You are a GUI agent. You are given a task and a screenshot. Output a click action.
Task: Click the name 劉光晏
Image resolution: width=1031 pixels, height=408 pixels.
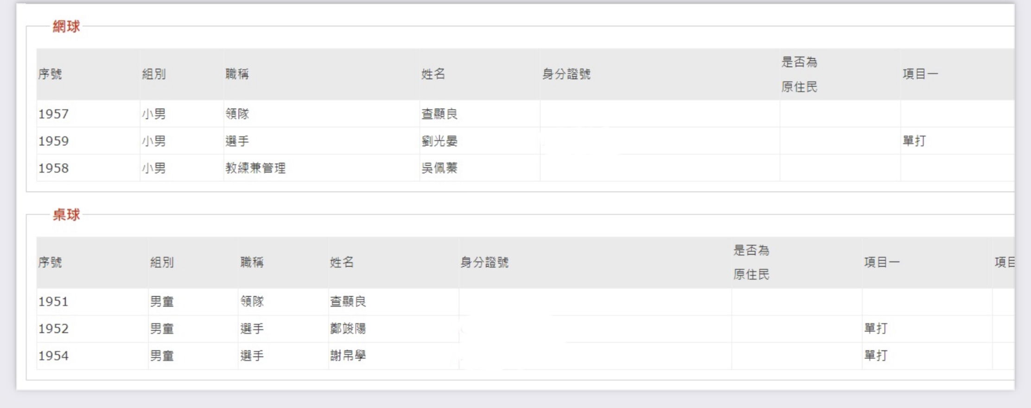[439, 141]
